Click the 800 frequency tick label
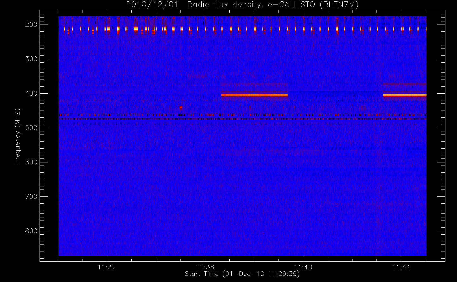The height and width of the screenshot is (282, 457). [31, 231]
